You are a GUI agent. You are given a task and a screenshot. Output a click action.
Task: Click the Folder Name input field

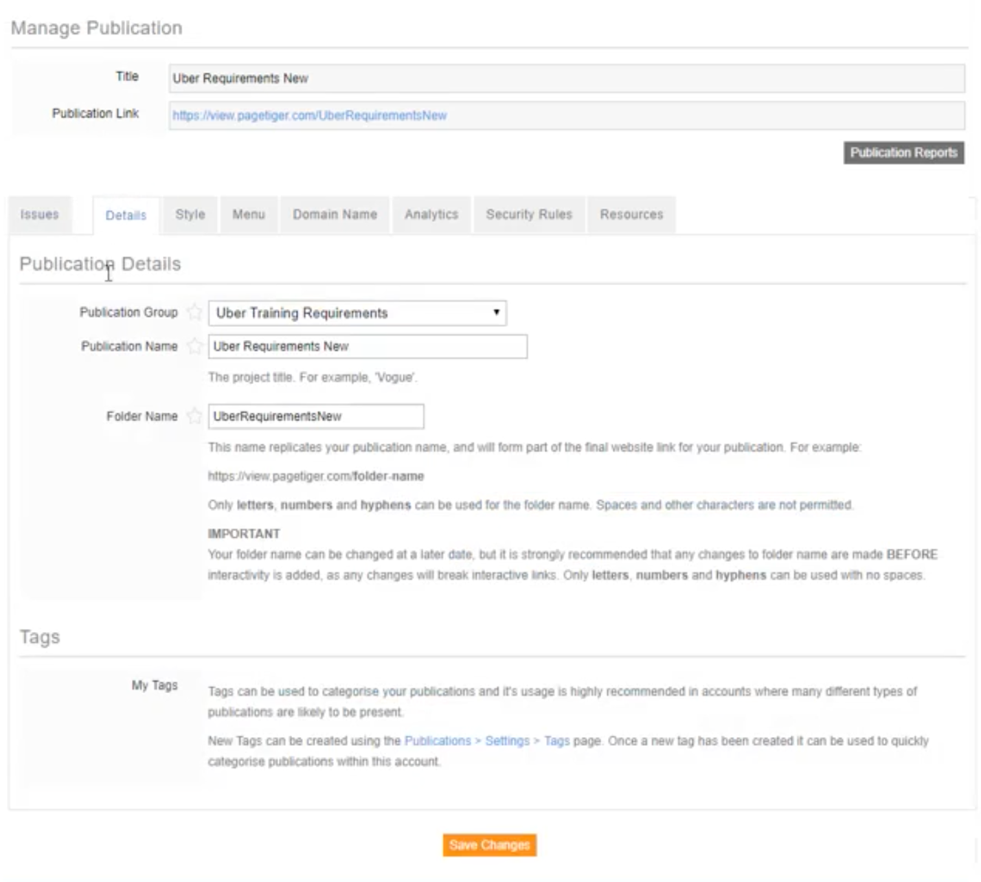tap(316, 416)
